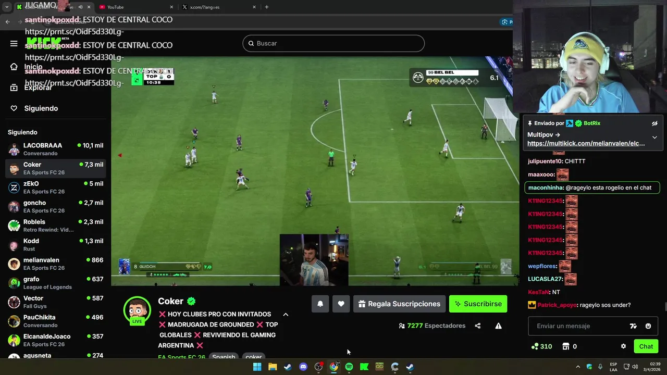The width and height of the screenshot is (667, 375).
Task: Open a new browser tab
Action: coord(267,7)
